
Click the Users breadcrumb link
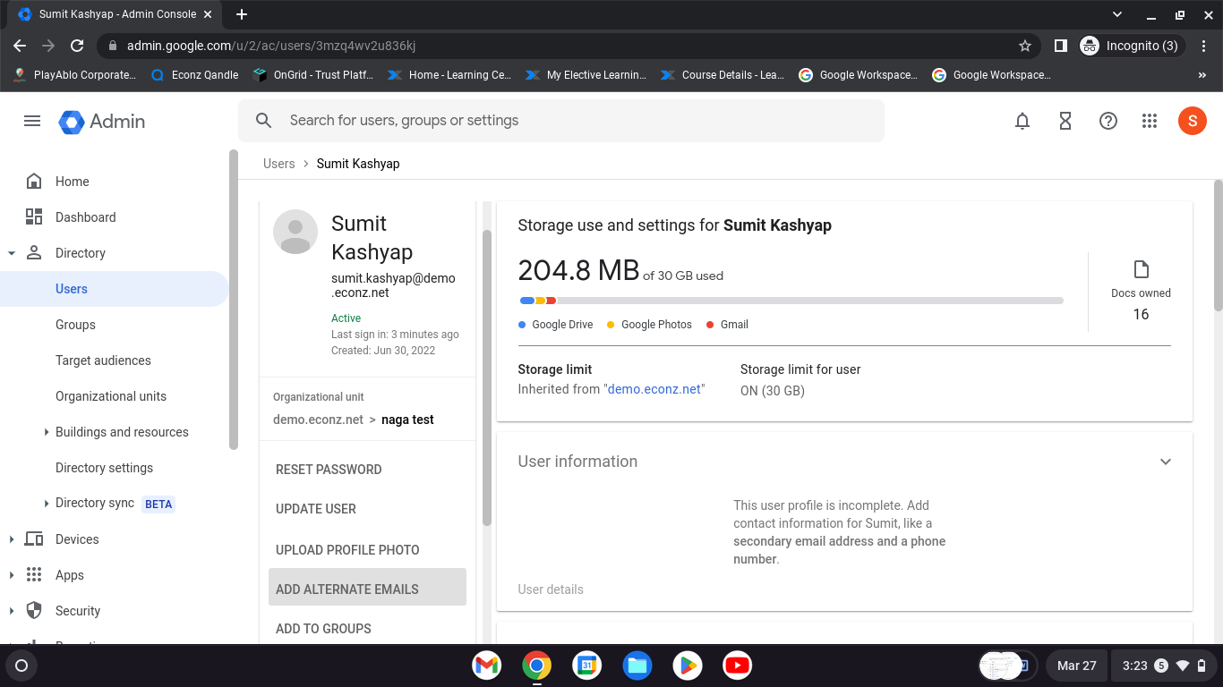(x=279, y=164)
